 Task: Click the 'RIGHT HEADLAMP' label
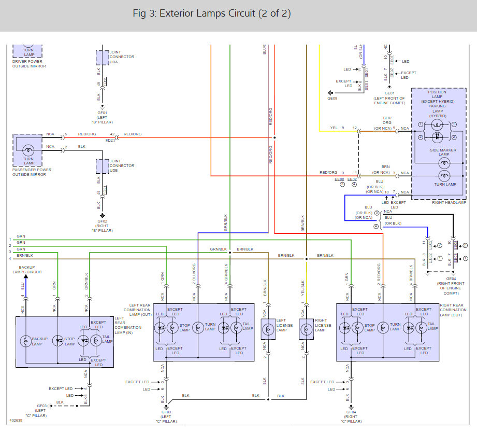pyautogui.click(x=449, y=203)
